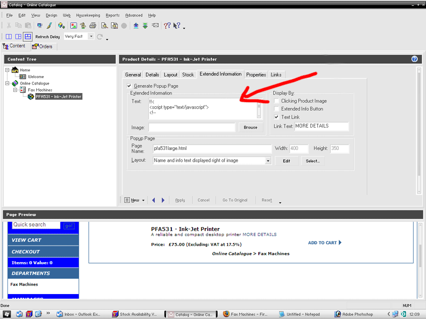The width and height of the screenshot is (426, 319).
Task: Enable Clicking Product Image option
Action: [276, 101]
